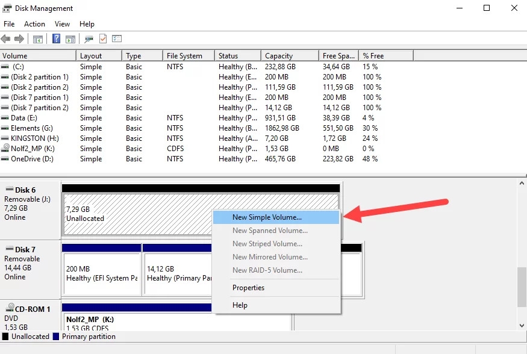Click the orange checkmark toolbar icon
This screenshot has width=527, height=354.
point(103,39)
